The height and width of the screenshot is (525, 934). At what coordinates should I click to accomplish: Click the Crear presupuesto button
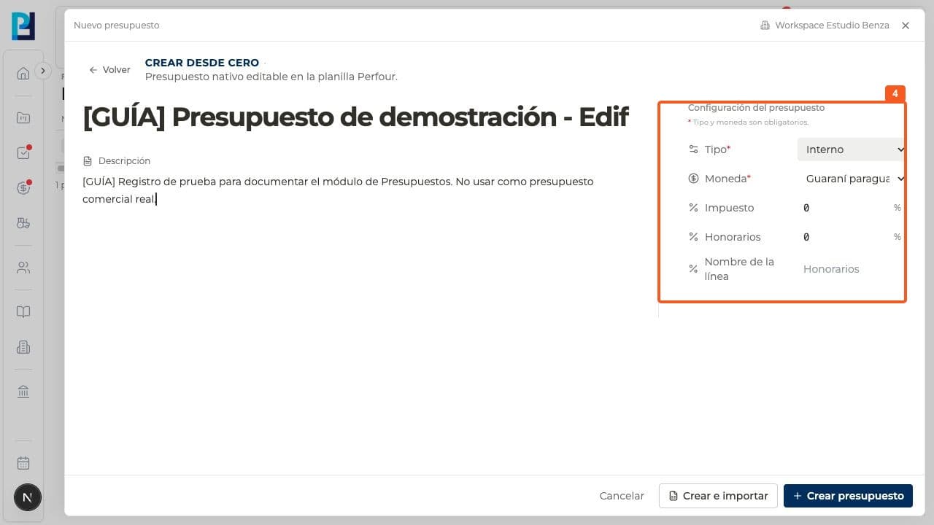(x=848, y=496)
